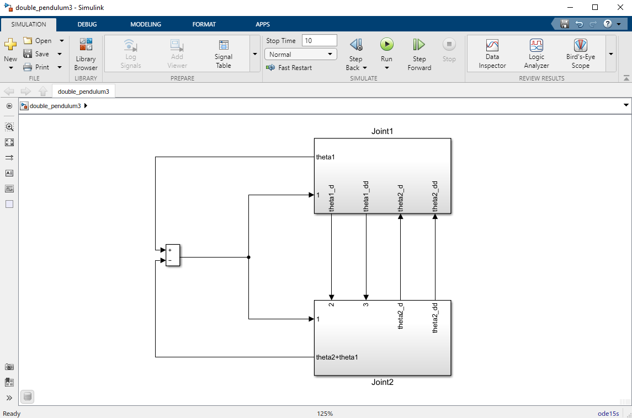The width and height of the screenshot is (632, 418).
Task: Click the New model icon
Action: [x=10, y=44]
